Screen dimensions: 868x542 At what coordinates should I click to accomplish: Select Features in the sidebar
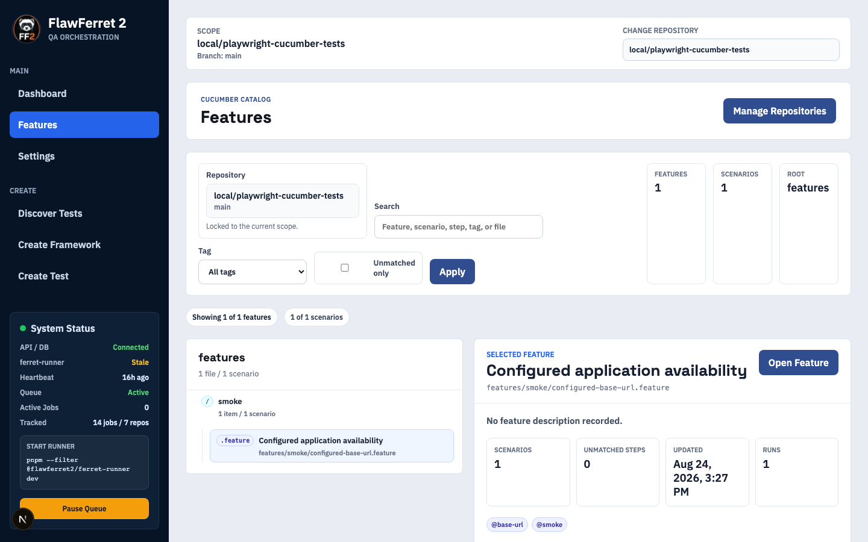[x=84, y=125]
